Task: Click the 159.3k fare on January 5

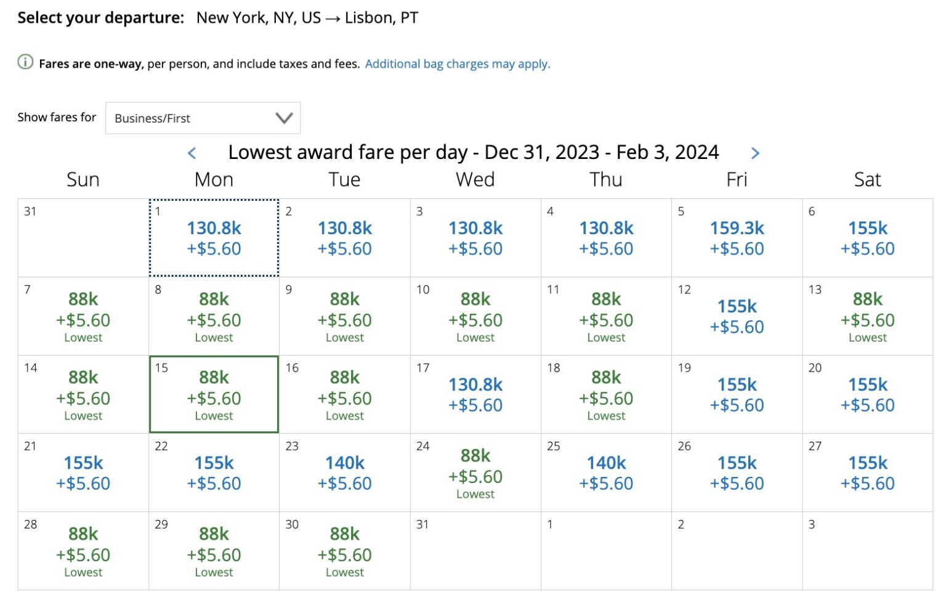Action: 736,237
